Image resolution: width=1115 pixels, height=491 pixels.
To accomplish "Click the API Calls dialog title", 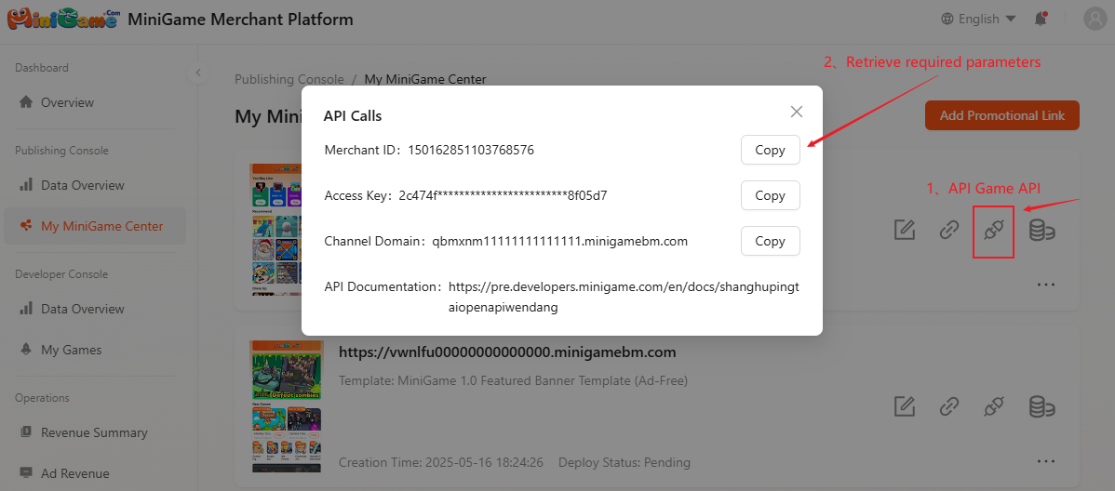I will click(353, 115).
